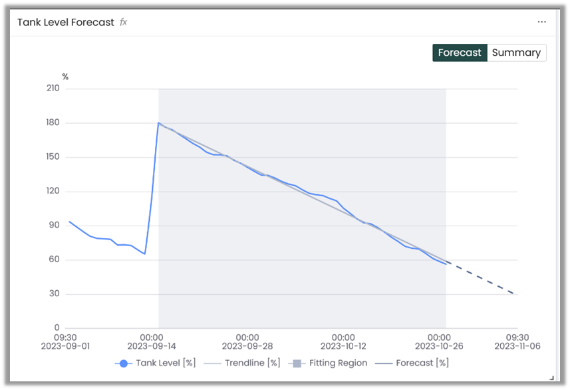The height and width of the screenshot is (390, 570).
Task: Click the lowest dip before the spike
Action: click(x=144, y=254)
